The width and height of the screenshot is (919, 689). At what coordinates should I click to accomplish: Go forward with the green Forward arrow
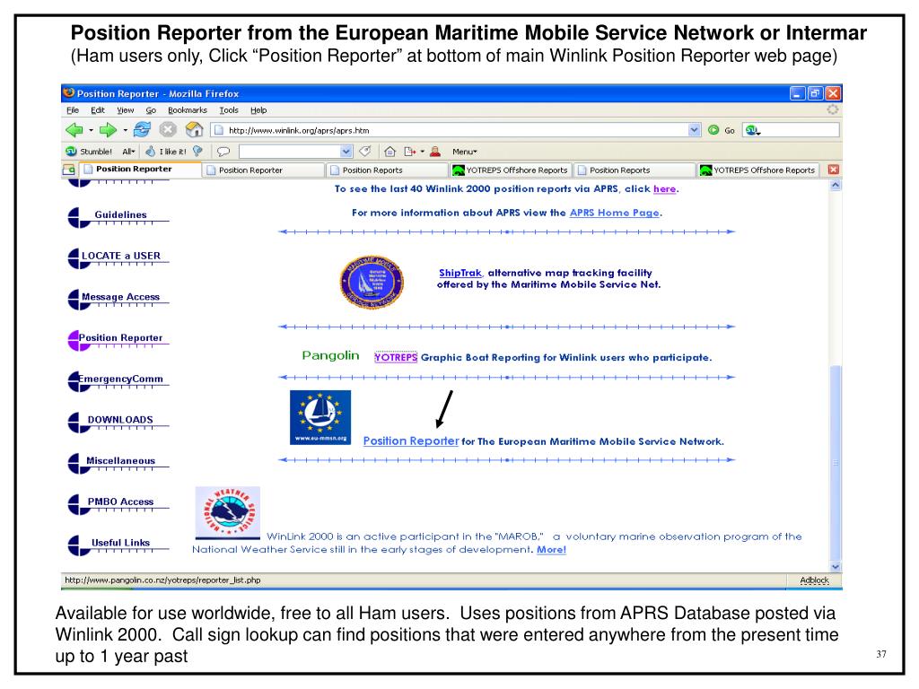point(108,130)
